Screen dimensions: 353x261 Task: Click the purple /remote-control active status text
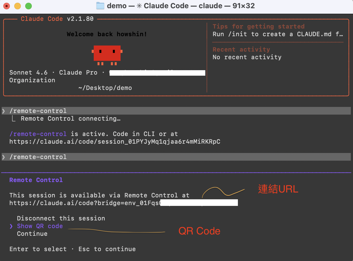click(x=38, y=134)
